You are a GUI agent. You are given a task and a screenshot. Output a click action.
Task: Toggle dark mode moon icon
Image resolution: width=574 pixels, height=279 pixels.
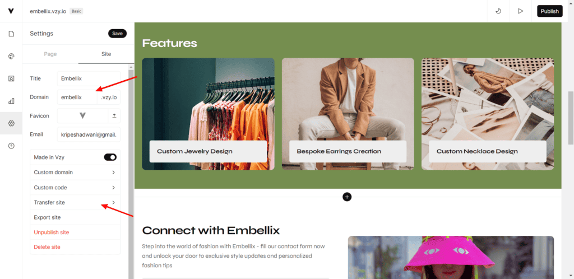(x=498, y=11)
